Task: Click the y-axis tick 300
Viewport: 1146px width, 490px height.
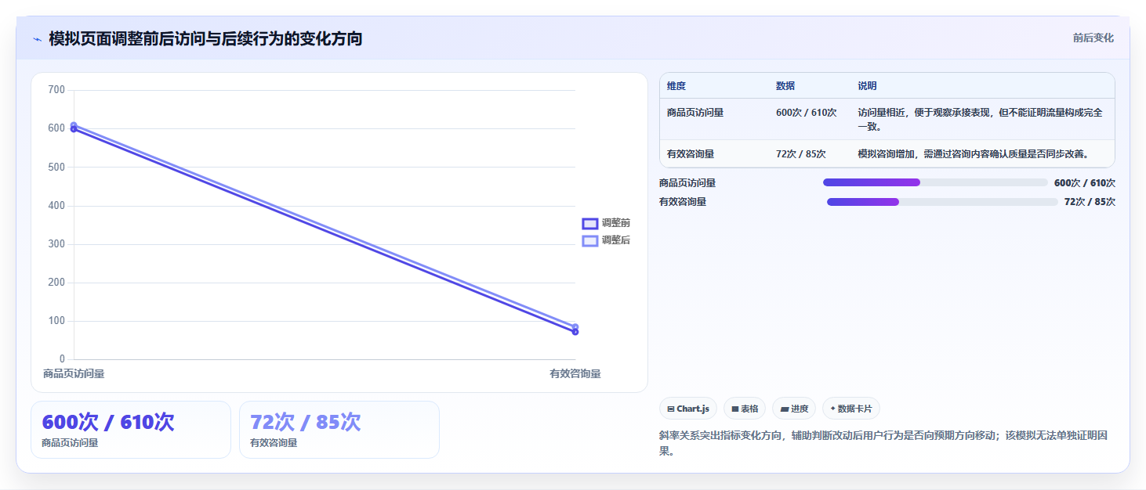Action: [56, 244]
